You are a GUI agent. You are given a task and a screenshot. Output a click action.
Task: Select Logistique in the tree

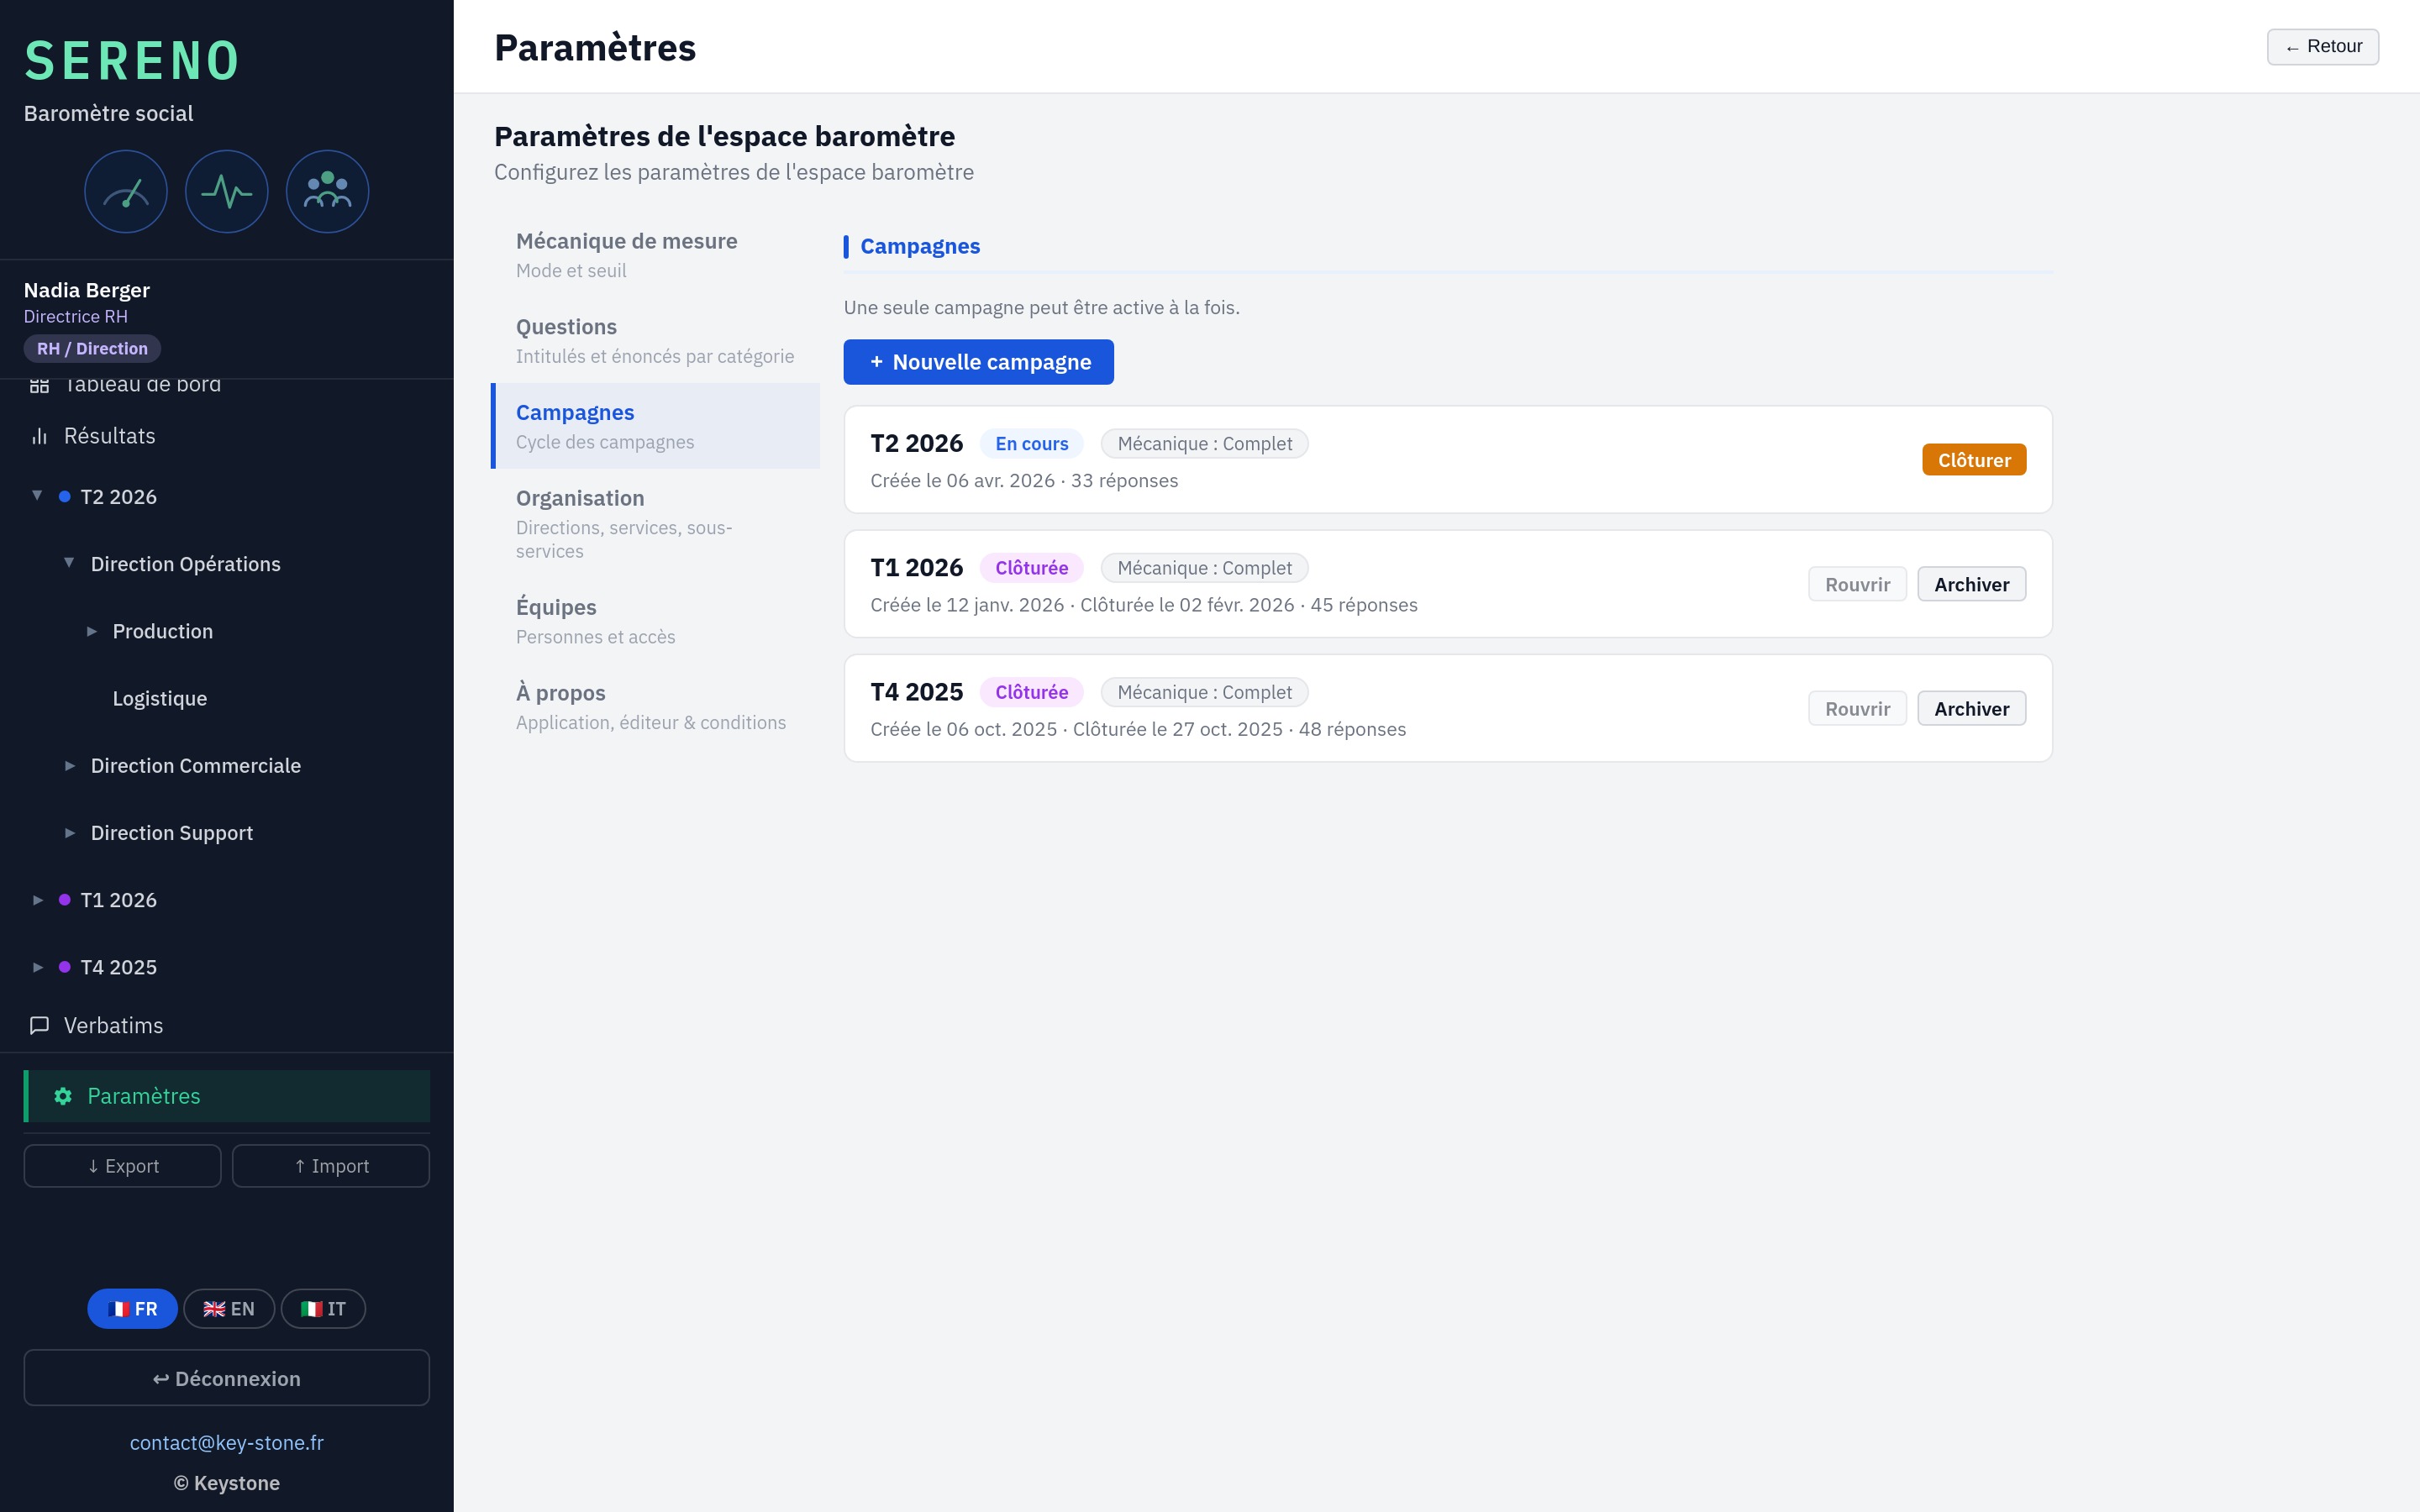point(160,698)
